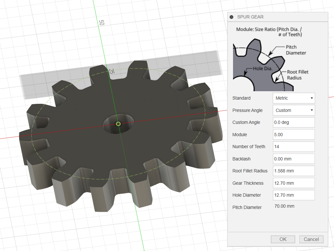Image resolution: width=334 pixels, height=251 pixels.
Task: Expand the Pressure Angle dropdown
Action: pos(294,110)
